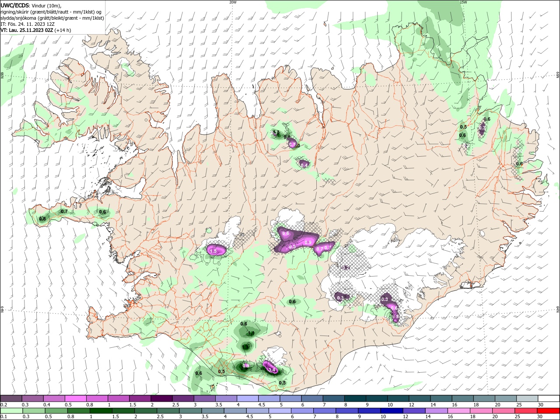Pick the dark teal upper swatch between 8 and 9
The width and height of the screenshot is (560, 420).
[x=354, y=399]
